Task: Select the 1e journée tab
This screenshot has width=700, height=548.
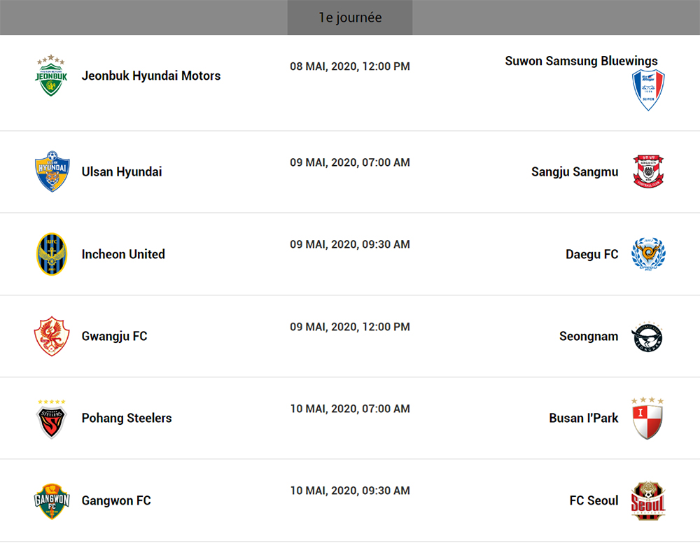Action: (350, 17)
